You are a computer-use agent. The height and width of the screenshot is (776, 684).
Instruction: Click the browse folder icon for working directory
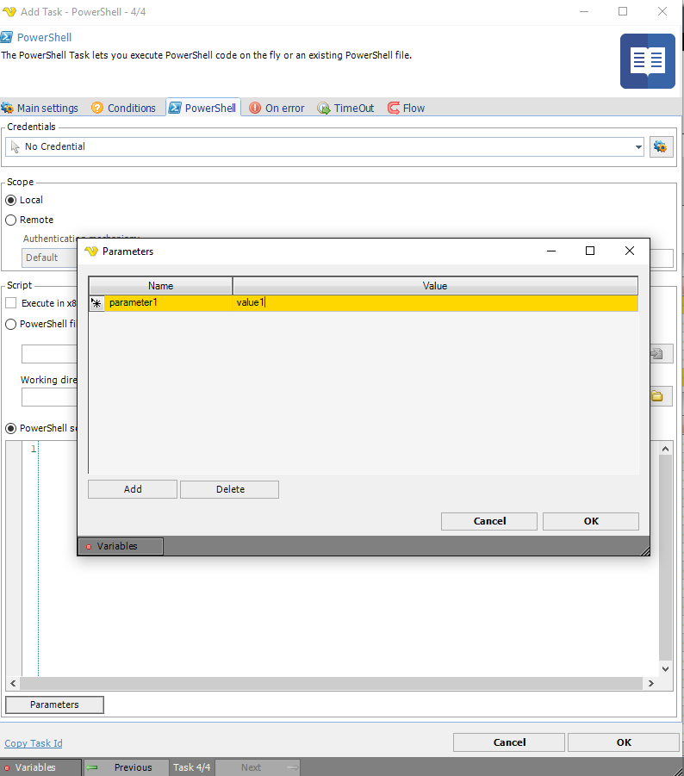coord(656,396)
